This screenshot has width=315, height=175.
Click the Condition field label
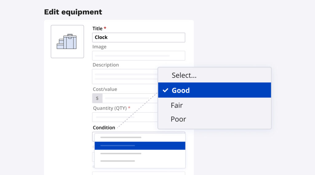click(x=104, y=127)
